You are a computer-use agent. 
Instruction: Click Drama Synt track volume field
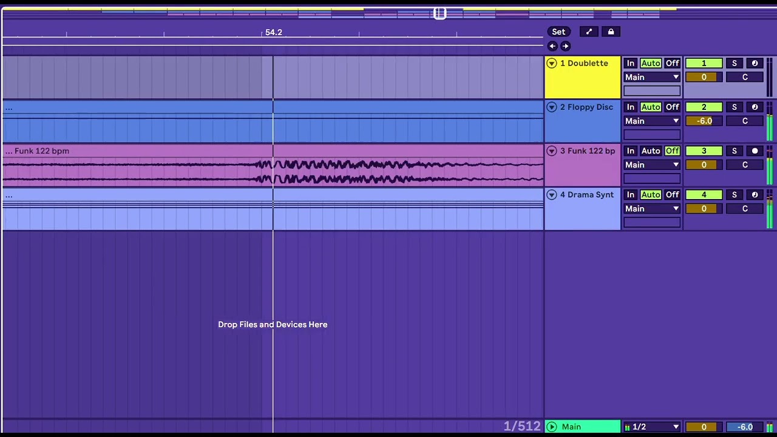(704, 208)
